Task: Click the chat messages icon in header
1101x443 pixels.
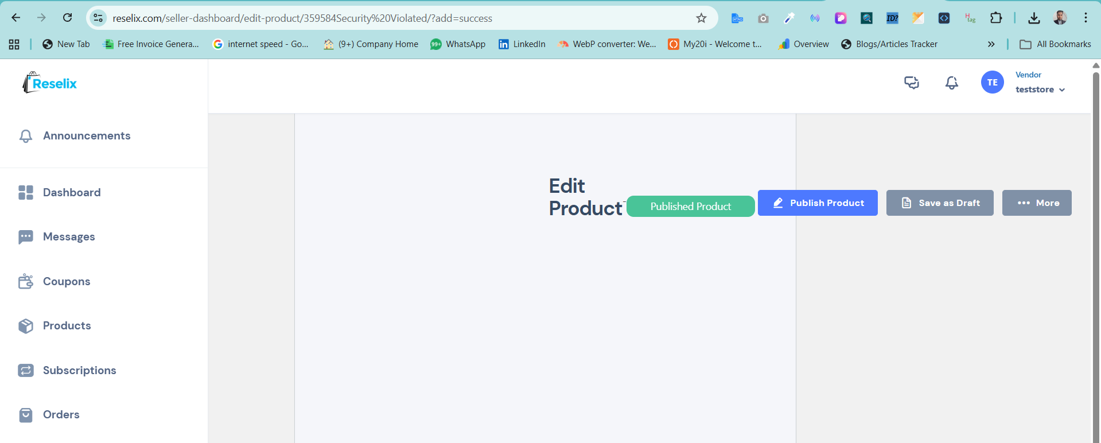Action: click(911, 83)
